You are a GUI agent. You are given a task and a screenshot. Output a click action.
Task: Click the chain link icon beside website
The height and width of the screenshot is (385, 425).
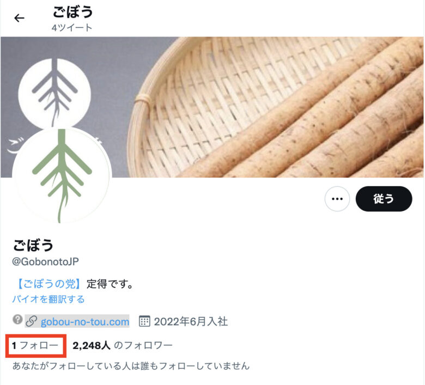32,321
